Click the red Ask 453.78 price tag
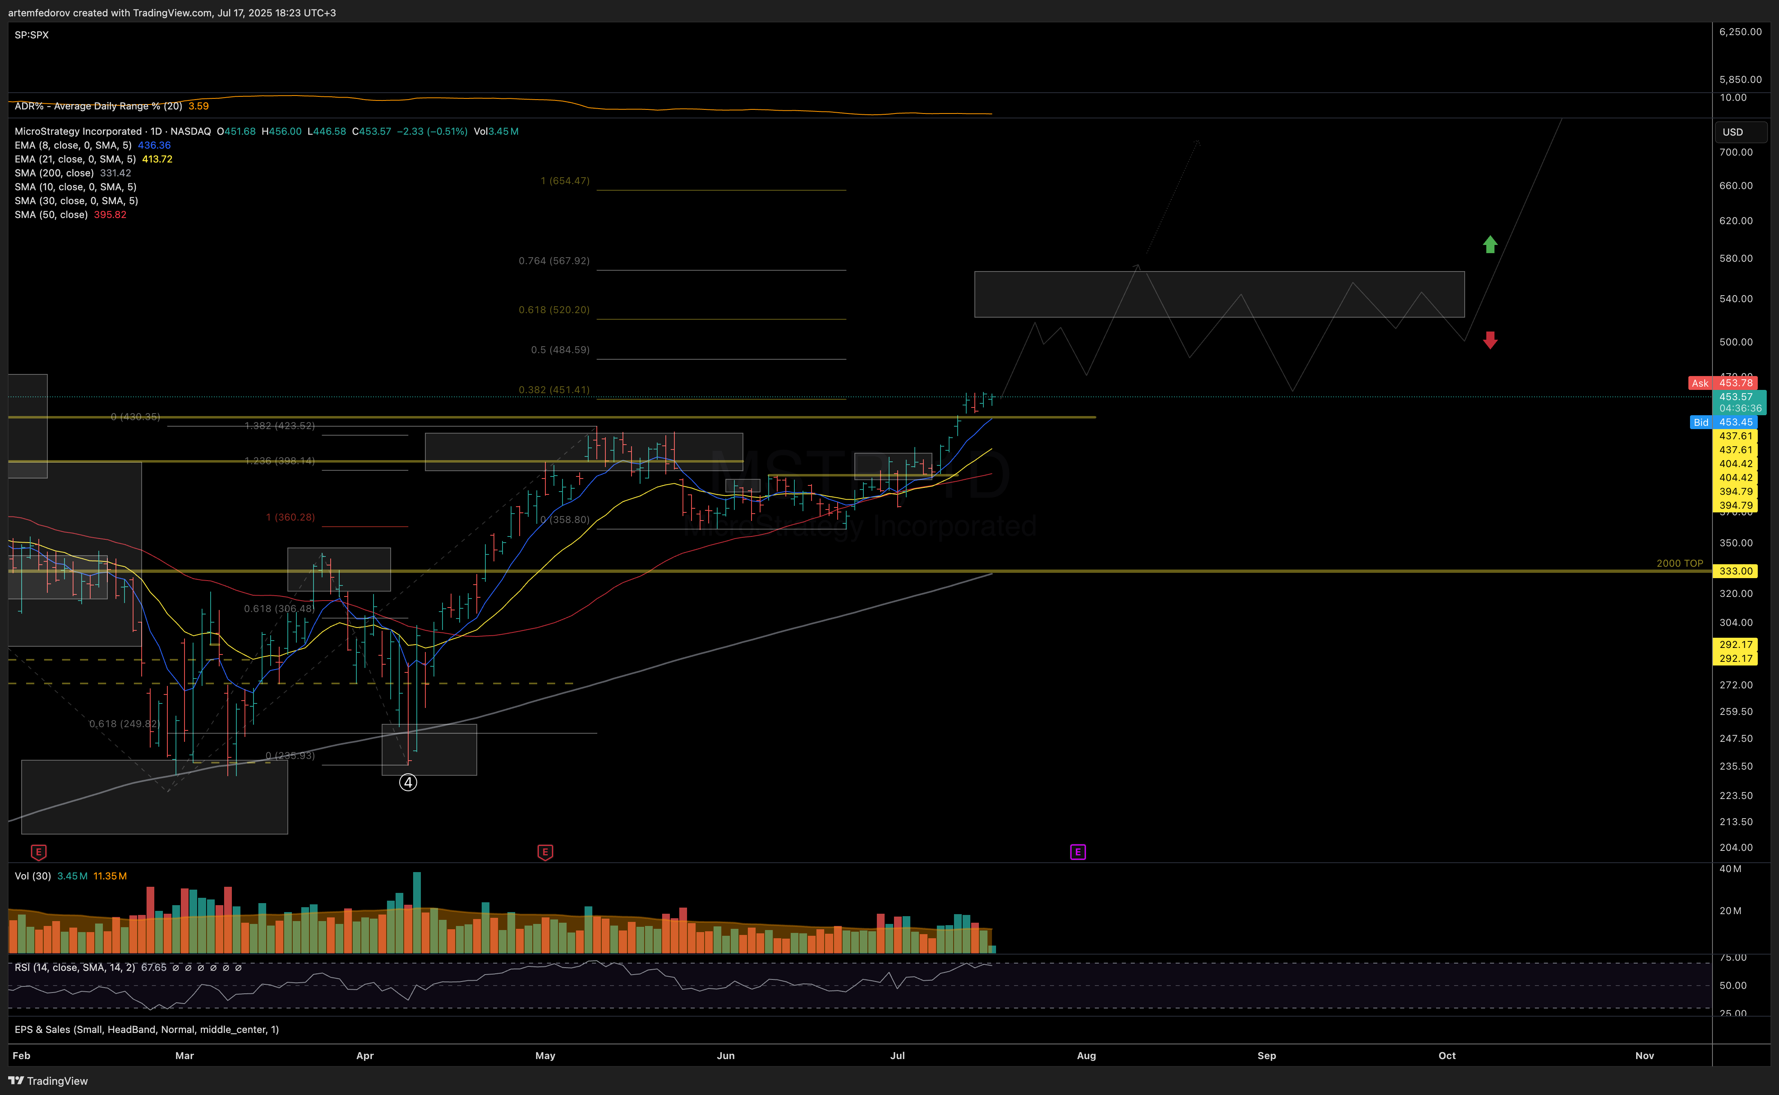 1723,383
